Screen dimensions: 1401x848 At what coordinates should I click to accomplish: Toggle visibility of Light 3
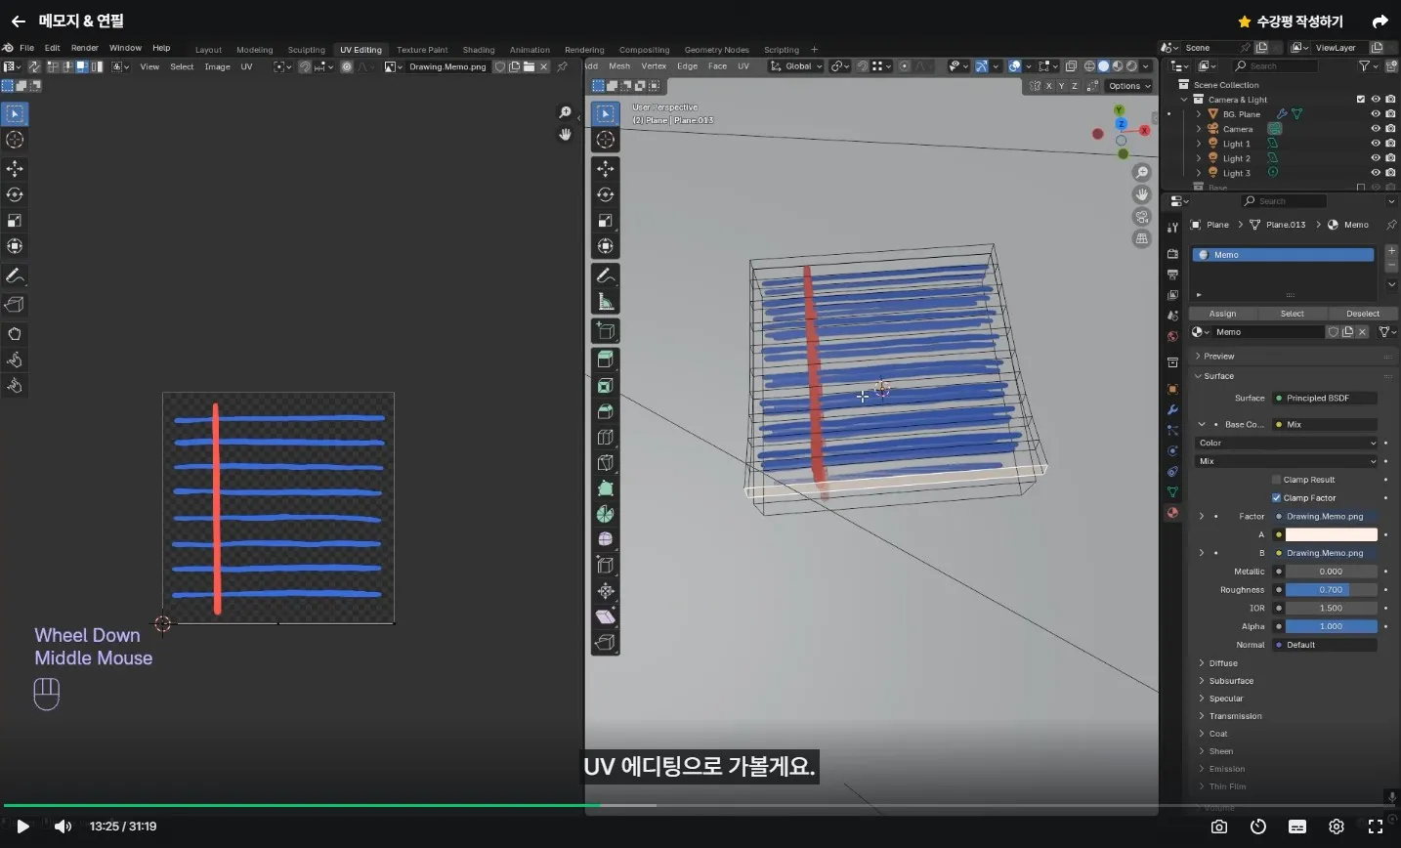(x=1376, y=173)
